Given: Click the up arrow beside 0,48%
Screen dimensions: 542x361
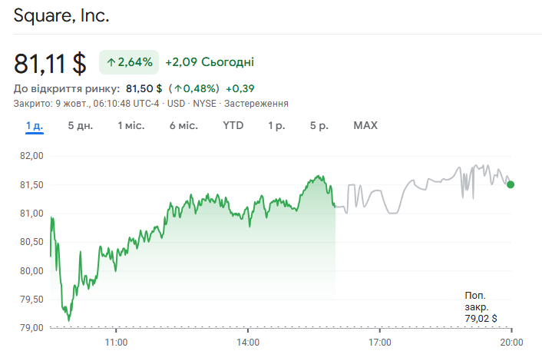Looking at the screenshot, I should (176, 88).
